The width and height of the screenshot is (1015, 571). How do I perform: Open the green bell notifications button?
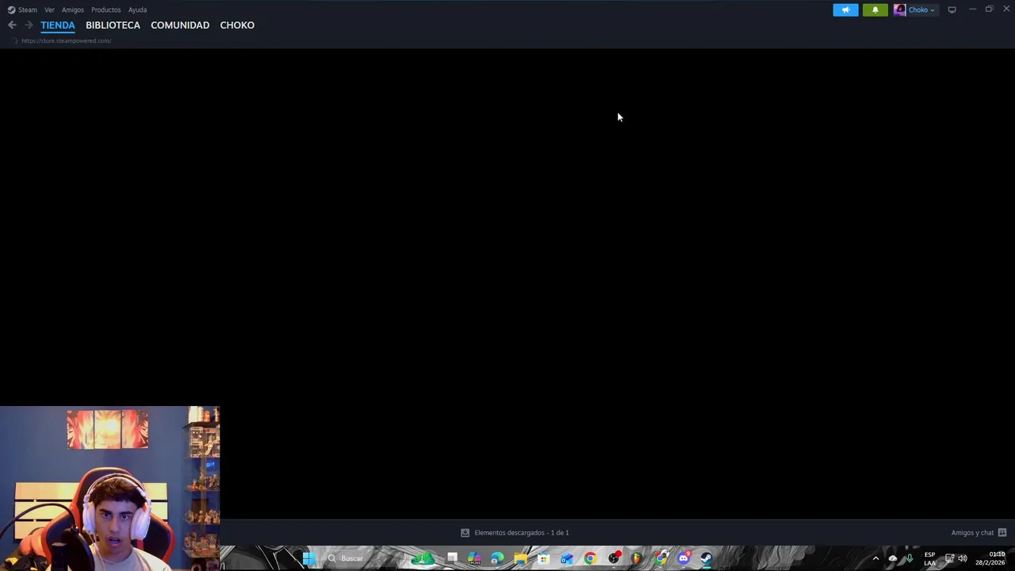point(875,10)
